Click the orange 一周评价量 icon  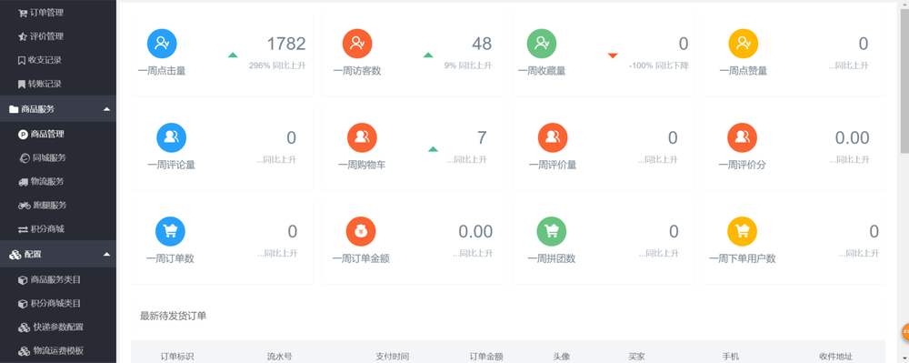[x=553, y=137]
